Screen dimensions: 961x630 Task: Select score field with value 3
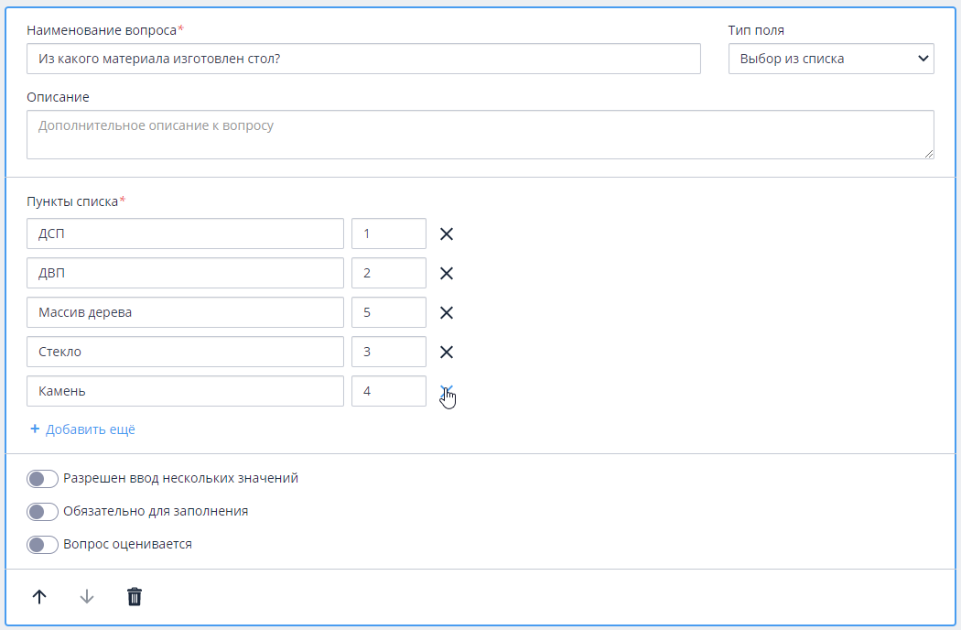[389, 352]
